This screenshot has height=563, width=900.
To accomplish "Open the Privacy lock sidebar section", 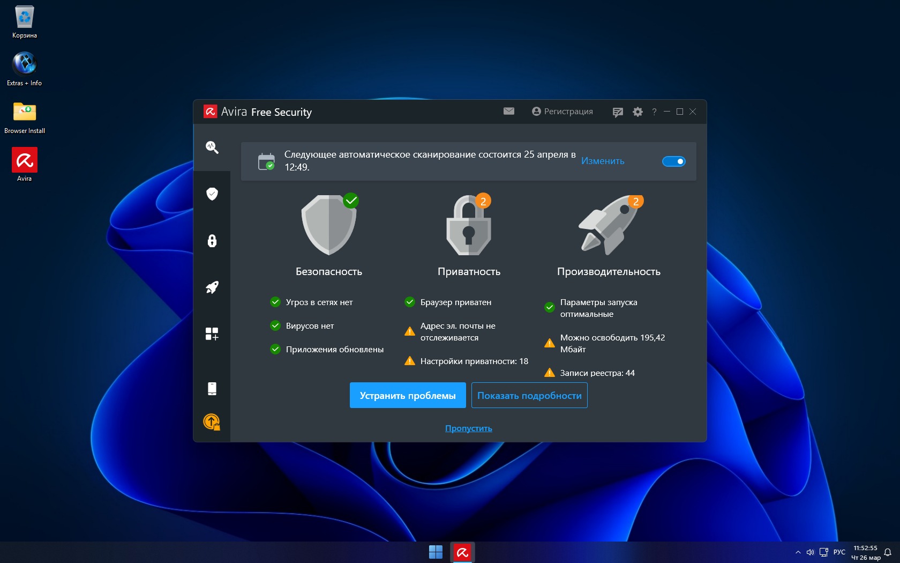I will [212, 241].
